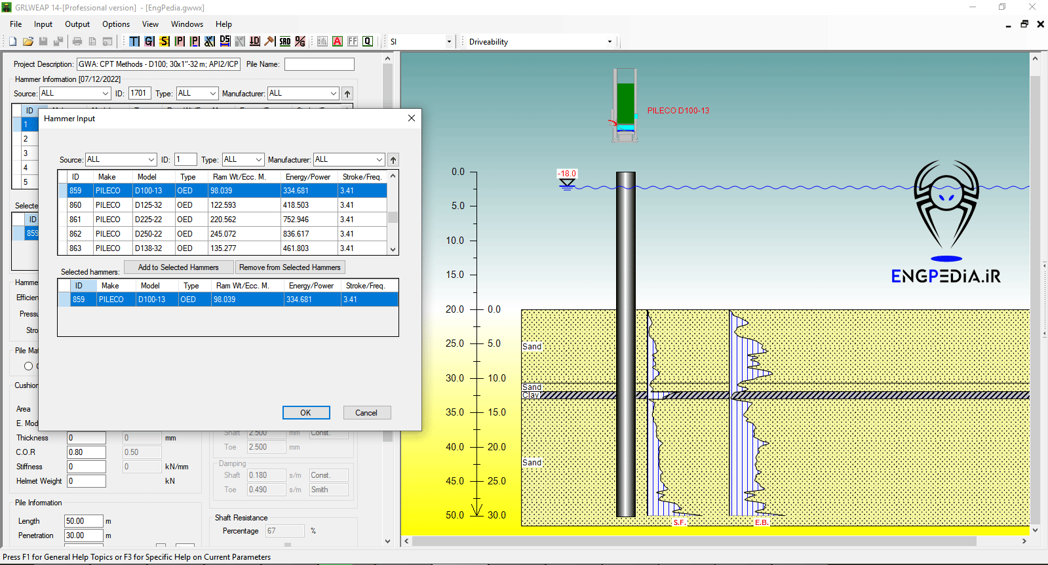Click the crossed-out S toolbar icon
This screenshot has width=1048, height=565.
[210, 41]
